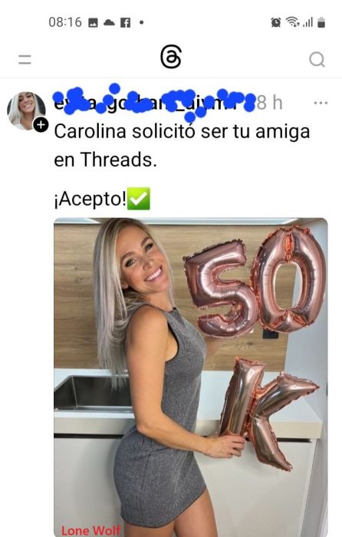This screenshot has width=342, height=537.
Task: Tap the green check mark emoji
Action: tap(139, 198)
